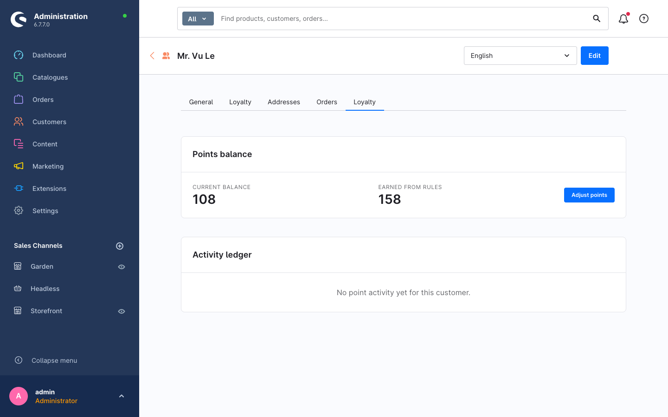Screen dimensions: 668x417
Task: Show Garden channel via eye icon
Action: point(122,267)
